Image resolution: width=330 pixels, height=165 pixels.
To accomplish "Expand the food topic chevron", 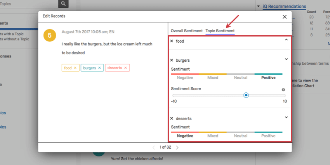I will (286, 40).
